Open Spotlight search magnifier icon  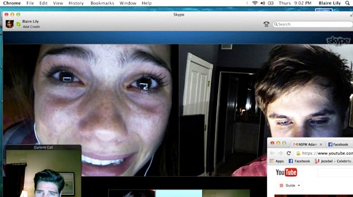[x=348, y=3]
